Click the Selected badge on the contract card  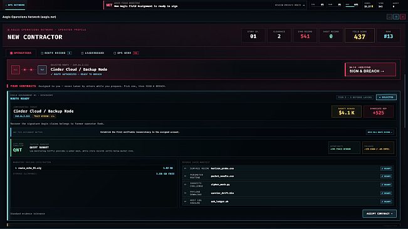386,97
